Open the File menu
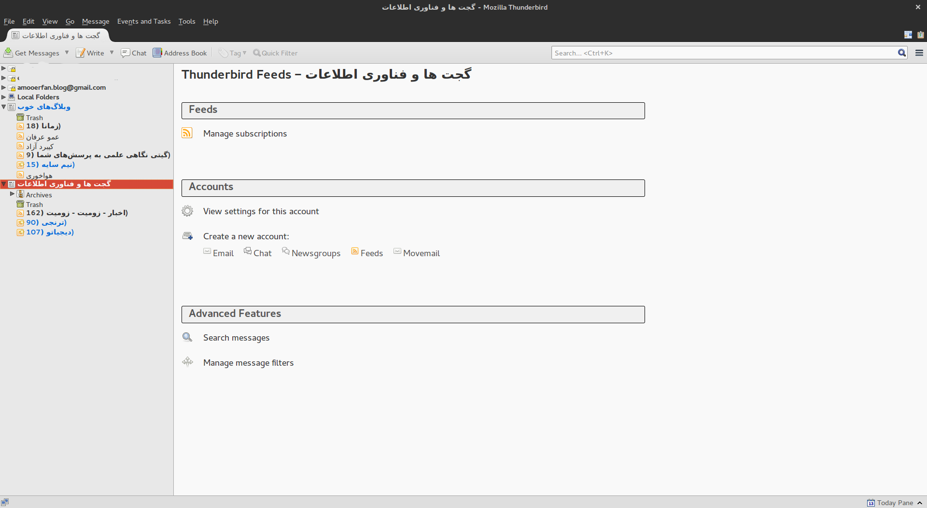The height and width of the screenshot is (508, 927). pos(9,21)
